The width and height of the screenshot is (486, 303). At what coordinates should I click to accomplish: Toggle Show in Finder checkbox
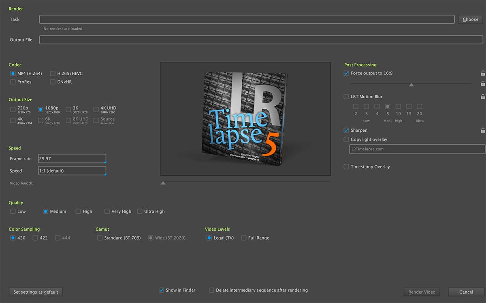coord(161,290)
